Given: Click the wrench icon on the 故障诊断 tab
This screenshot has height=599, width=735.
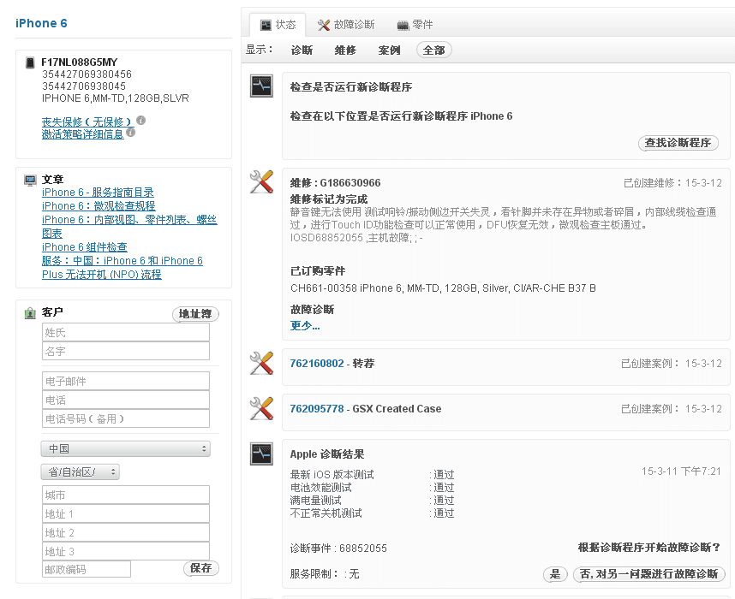Looking at the screenshot, I should point(324,25).
